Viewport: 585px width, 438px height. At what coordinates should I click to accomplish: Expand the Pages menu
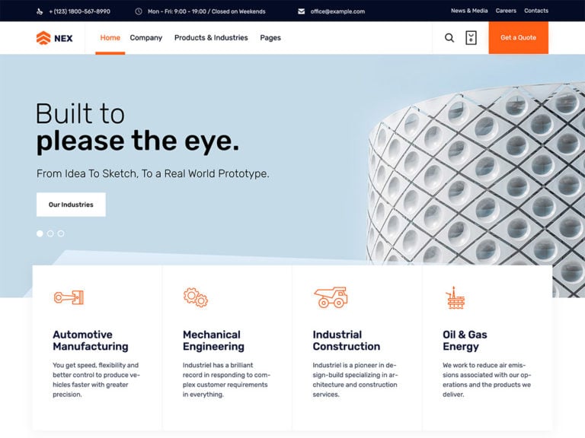270,37
